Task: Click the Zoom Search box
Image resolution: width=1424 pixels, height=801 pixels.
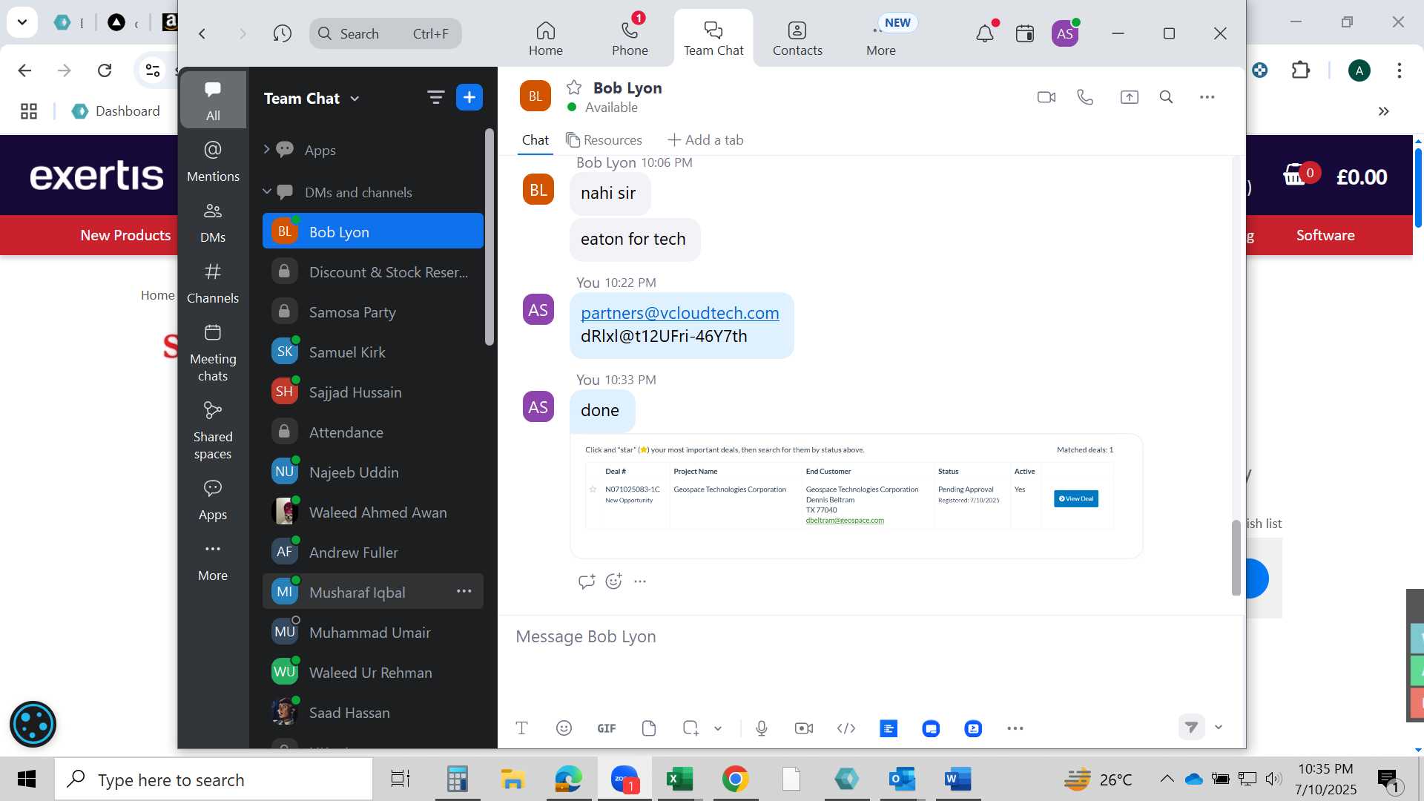Action: 386,33
